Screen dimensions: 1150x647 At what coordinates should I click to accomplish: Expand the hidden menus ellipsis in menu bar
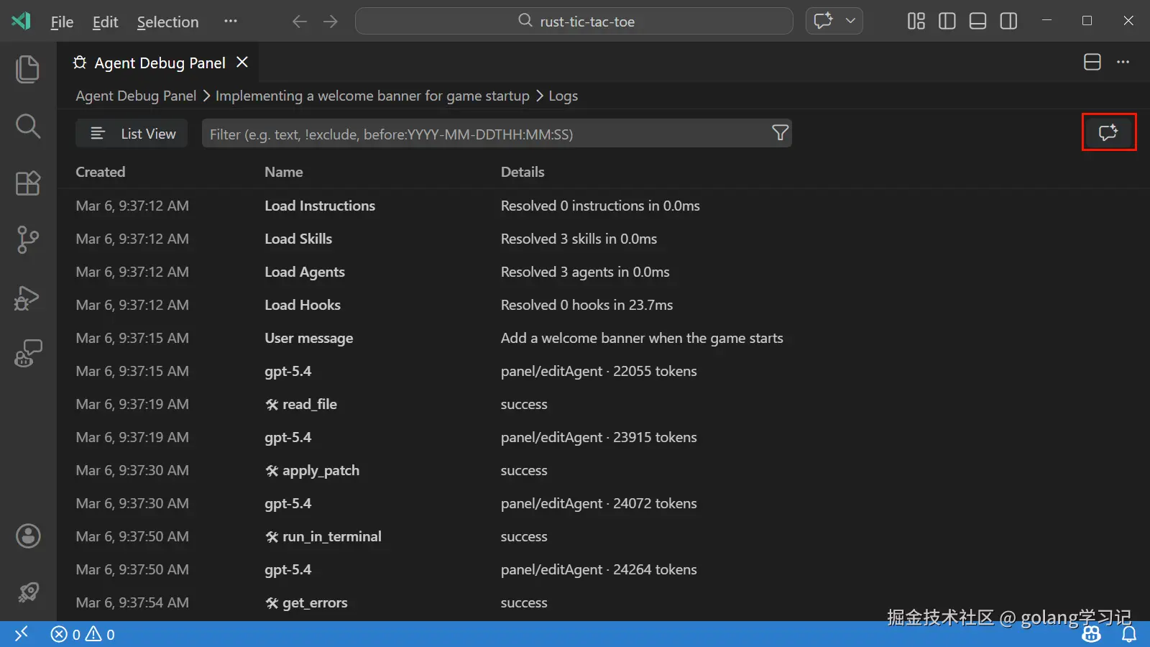coord(230,22)
